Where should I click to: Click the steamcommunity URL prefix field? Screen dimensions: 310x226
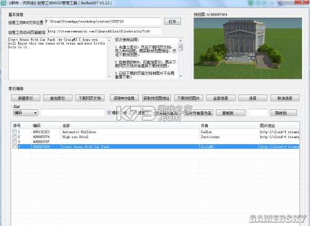[105, 31]
